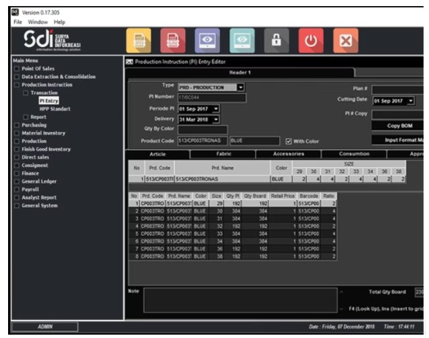
Task: Expand Data Extraction & Consolidation node
Action: tap(17, 77)
